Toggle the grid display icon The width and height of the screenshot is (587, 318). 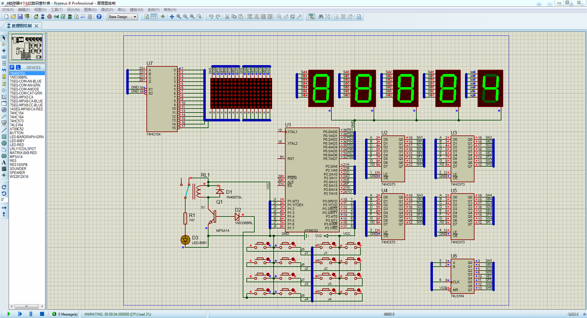coord(154,17)
